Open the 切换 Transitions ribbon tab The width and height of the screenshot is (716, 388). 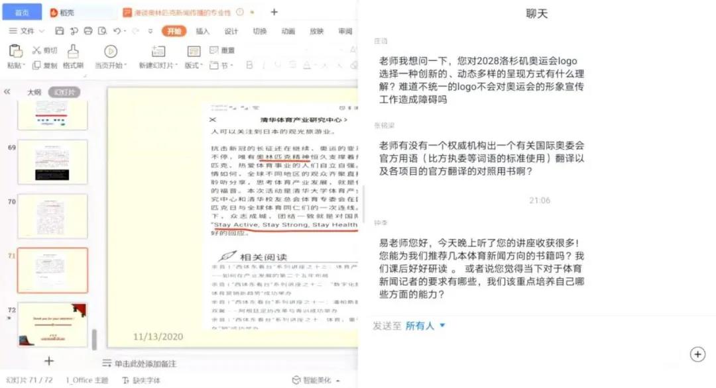(x=259, y=31)
